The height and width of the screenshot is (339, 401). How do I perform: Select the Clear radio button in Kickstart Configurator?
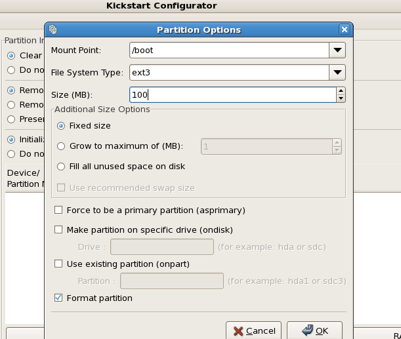11,56
